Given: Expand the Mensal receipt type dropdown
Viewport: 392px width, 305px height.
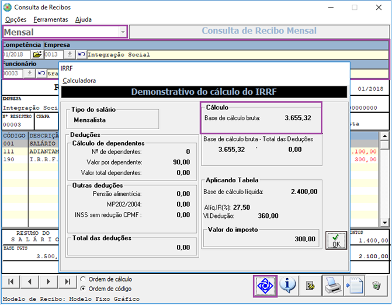Looking at the screenshot, I should click(123, 32).
